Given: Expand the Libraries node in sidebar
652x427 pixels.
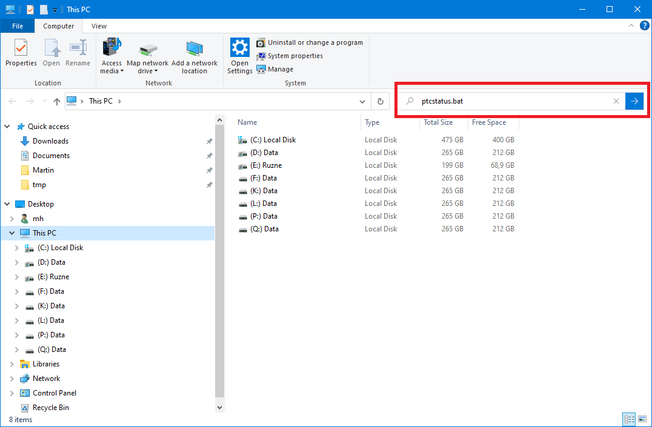Looking at the screenshot, I should (x=11, y=363).
